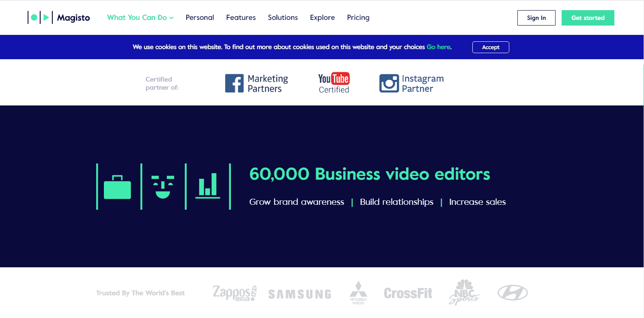Click the Instagram Partner camera icon

389,84
